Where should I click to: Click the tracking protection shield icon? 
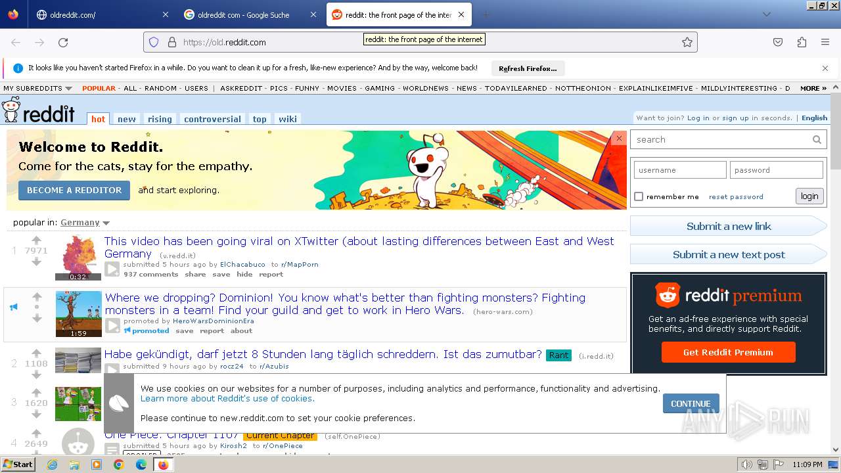pyautogui.click(x=154, y=42)
